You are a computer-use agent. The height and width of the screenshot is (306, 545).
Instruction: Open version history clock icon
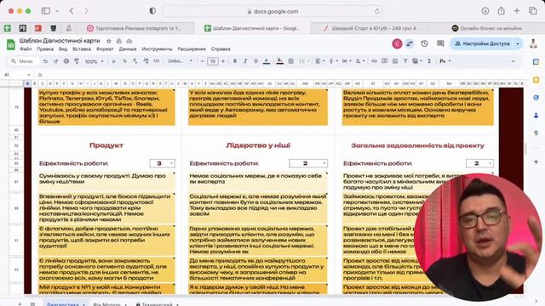[x=424, y=43]
